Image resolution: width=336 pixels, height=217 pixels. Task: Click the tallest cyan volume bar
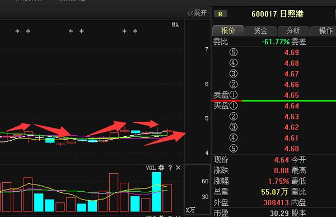click(x=156, y=192)
